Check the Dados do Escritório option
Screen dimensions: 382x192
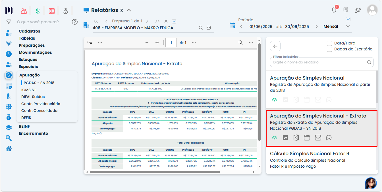(x=329, y=49)
